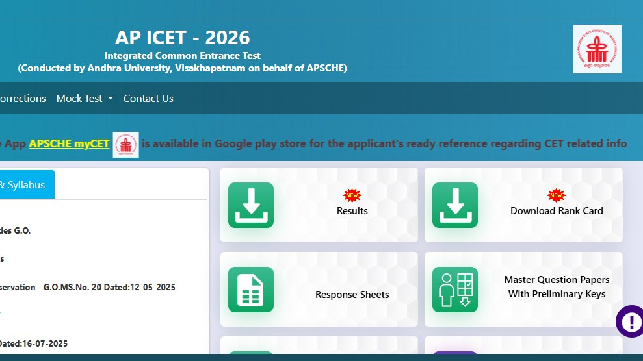Click the NEW badge above Download Rank Card

(x=556, y=195)
